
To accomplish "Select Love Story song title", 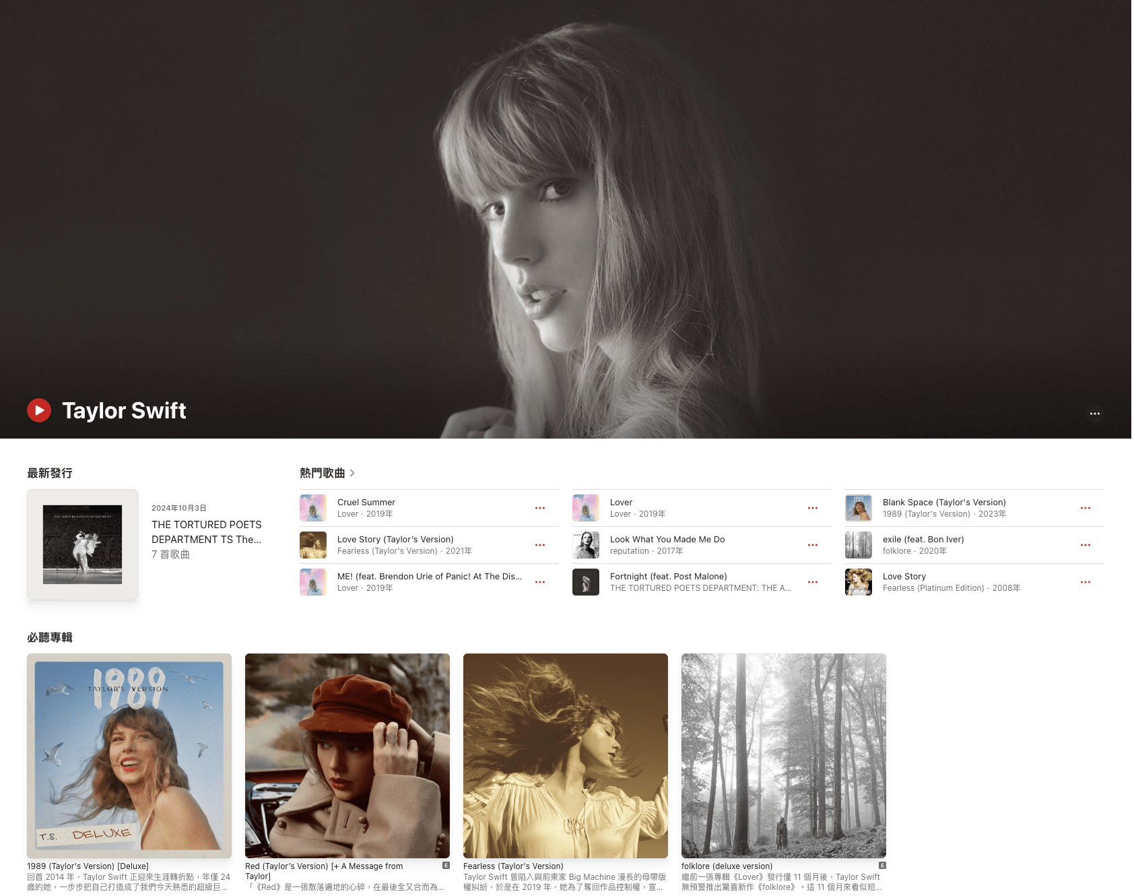I will click(904, 576).
